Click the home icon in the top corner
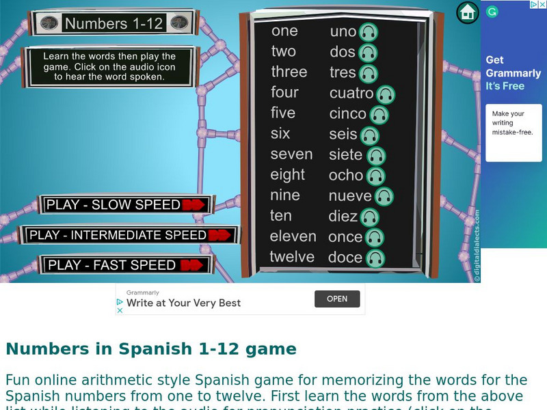The height and width of the screenshot is (410, 547). pos(467,12)
